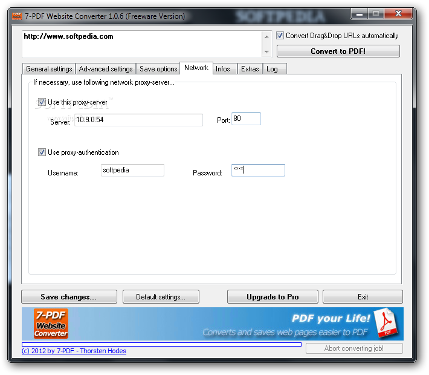
Task: Restore Default settings... button
Action: (161, 296)
